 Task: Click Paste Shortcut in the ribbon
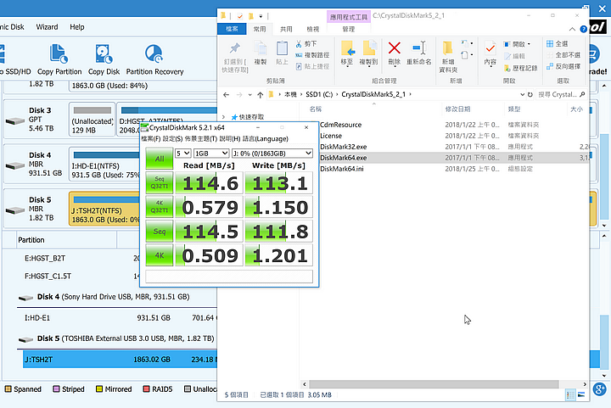tap(312, 66)
